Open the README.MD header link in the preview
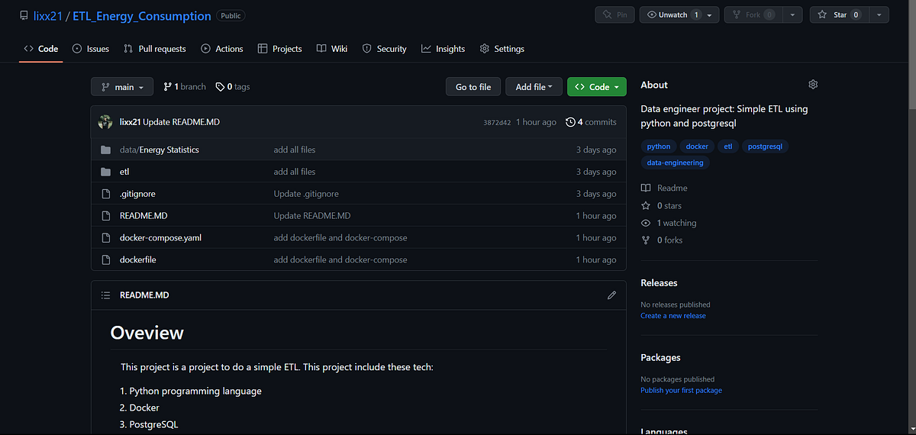This screenshot has width=916, height=435. coord(144,295)
